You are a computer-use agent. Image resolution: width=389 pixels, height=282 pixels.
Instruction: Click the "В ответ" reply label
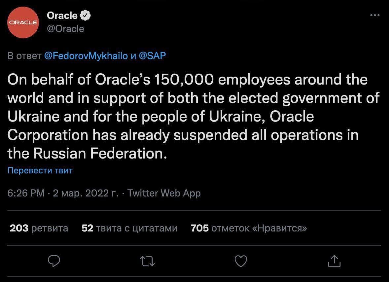[24, 56]
